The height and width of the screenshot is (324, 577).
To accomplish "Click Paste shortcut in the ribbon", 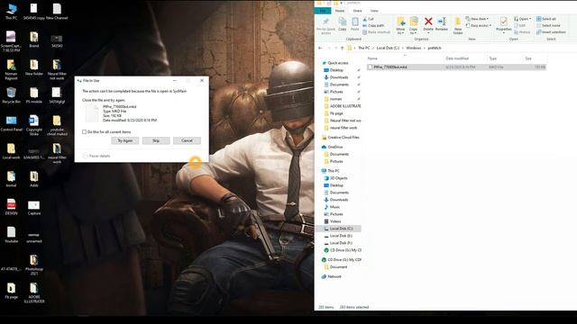I will coord(376,32).
